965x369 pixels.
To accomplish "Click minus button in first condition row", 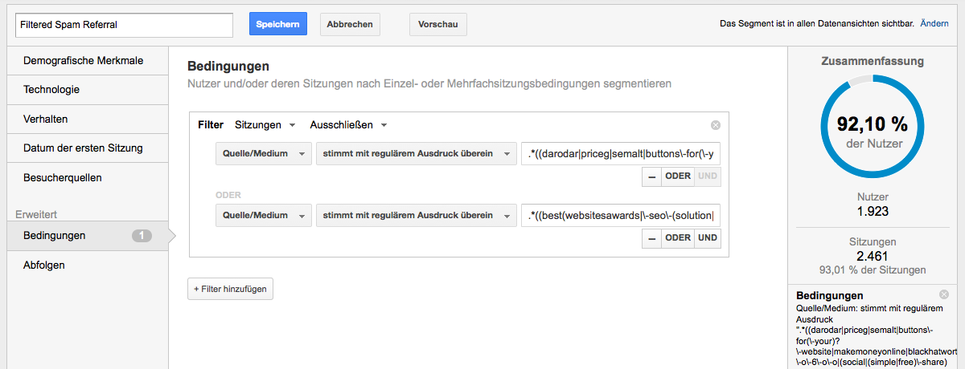I will coord(651,176).
